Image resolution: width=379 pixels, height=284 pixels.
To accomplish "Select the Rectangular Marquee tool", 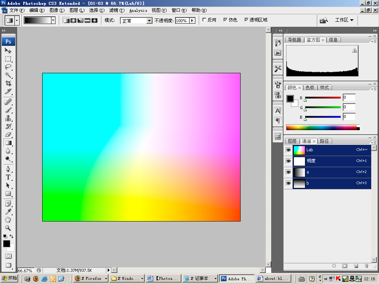I will (x=8, y=59).
